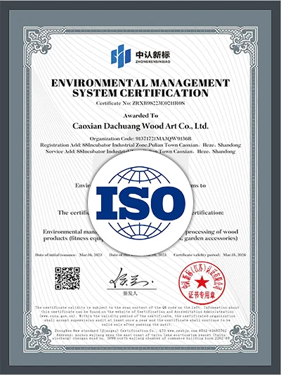Click the Chinese brand name 中认新标
The image size is (281, 375).
[x=153, y=55]
